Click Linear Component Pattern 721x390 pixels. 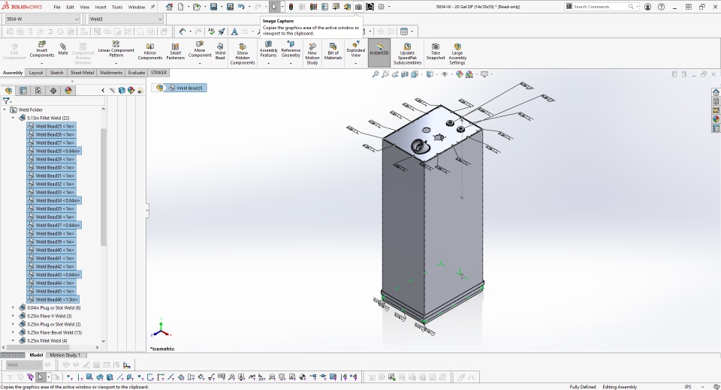(x=116, y=49)
